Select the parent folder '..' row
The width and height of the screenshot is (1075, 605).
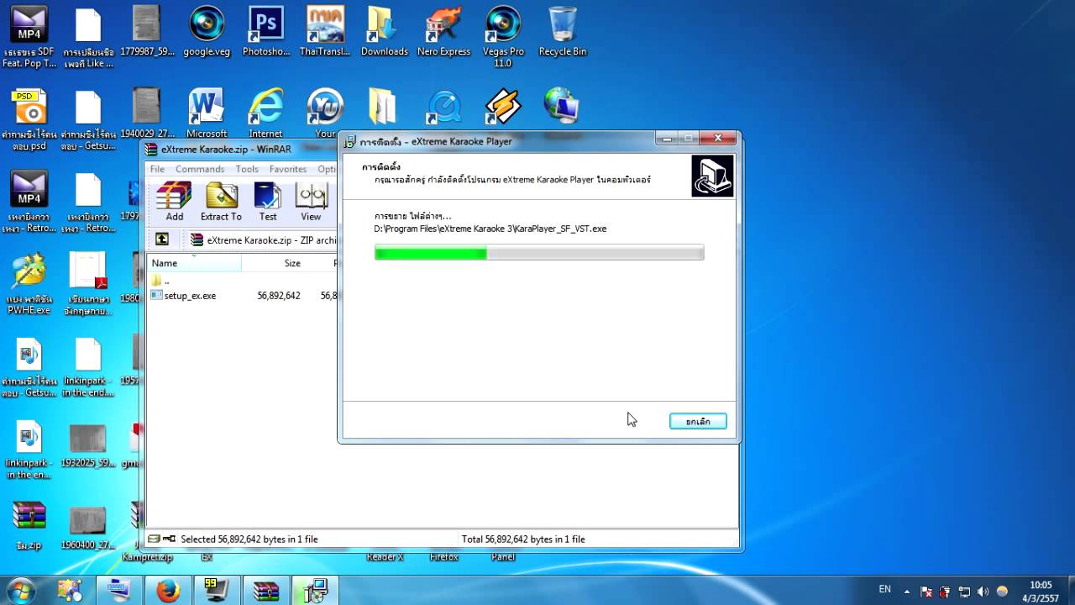click(160, 281)
